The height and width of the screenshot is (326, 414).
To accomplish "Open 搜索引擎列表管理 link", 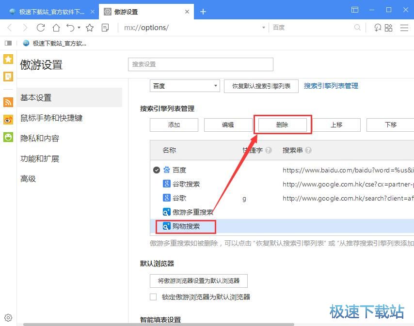I will pos(331,86).
